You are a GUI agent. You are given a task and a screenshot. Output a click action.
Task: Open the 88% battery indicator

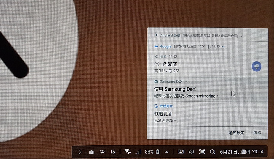152,152
